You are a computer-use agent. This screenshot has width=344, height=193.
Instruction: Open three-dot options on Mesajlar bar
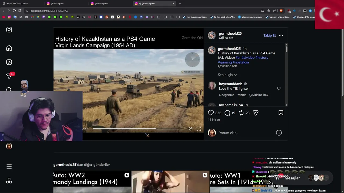click(x=326, y=178)
